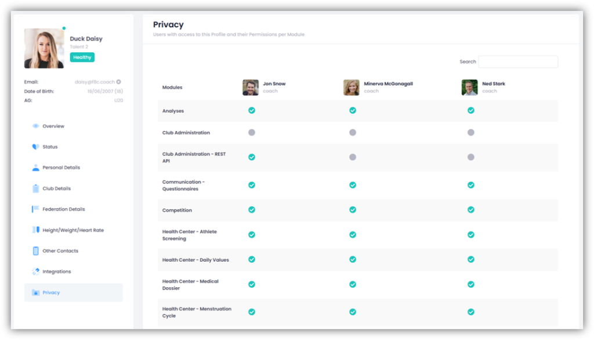
Task: Click the Club Details clipboard icon
Action: [36, 189]
